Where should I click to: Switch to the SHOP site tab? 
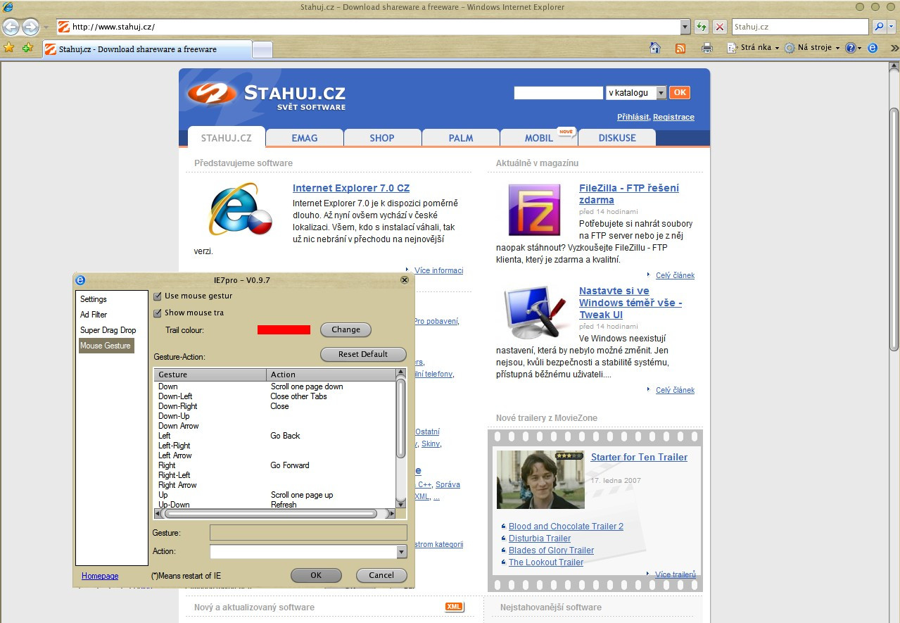pos(382,138)
